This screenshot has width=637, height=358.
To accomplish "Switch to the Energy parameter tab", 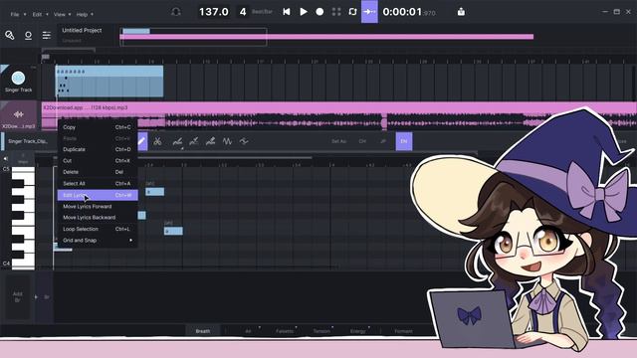I will click(x=358, y=331).
